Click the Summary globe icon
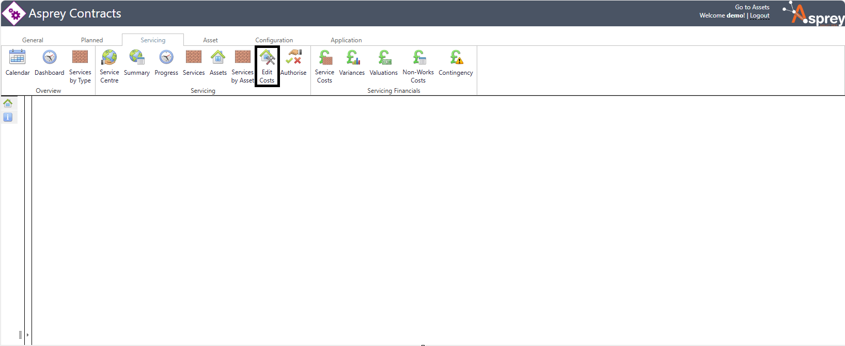This screenshot has height=346, width=845. pos(137,57)
